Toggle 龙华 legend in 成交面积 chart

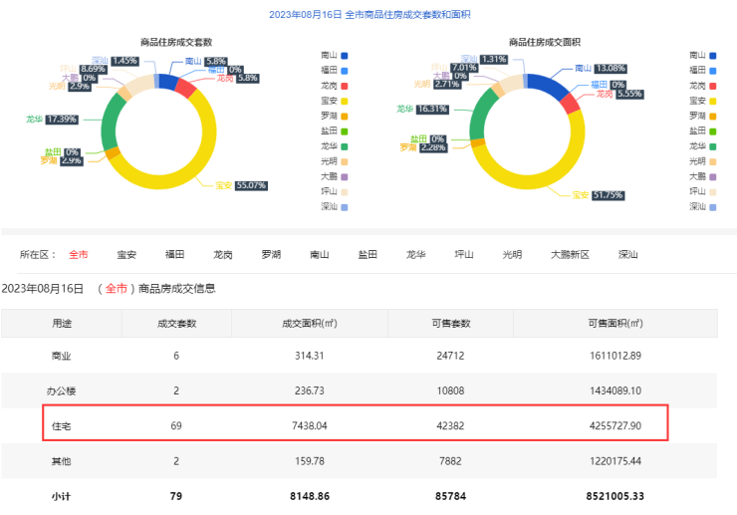699,145
